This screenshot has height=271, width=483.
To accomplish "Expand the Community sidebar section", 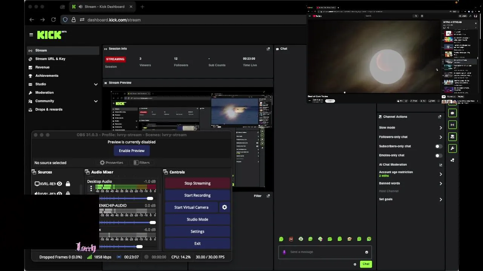I will tap(96, 101).
